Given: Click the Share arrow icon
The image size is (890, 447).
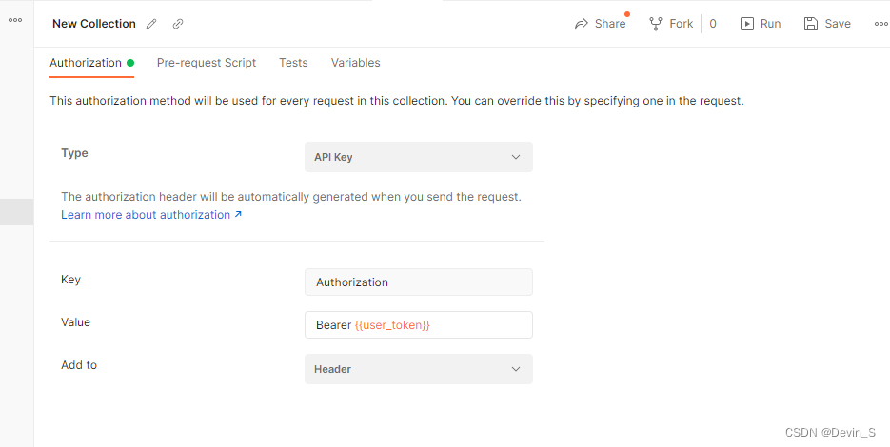Looking at the screenshot, I should click(x=582, y=24).
